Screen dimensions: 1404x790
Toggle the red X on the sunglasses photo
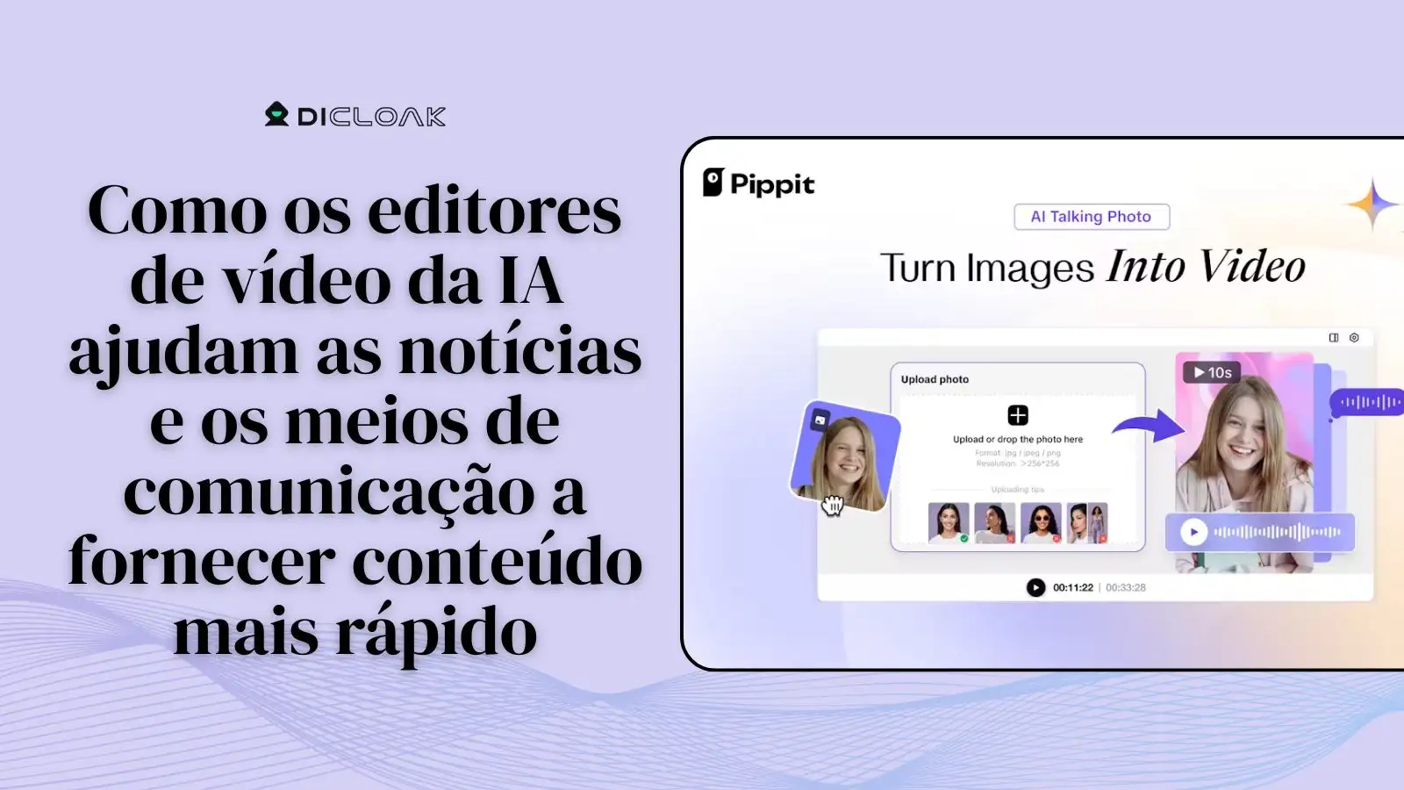[x=1057, y=539]
